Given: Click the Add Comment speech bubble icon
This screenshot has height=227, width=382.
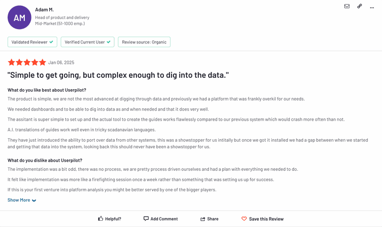Looking at the screenshot, I should (146, 219).
